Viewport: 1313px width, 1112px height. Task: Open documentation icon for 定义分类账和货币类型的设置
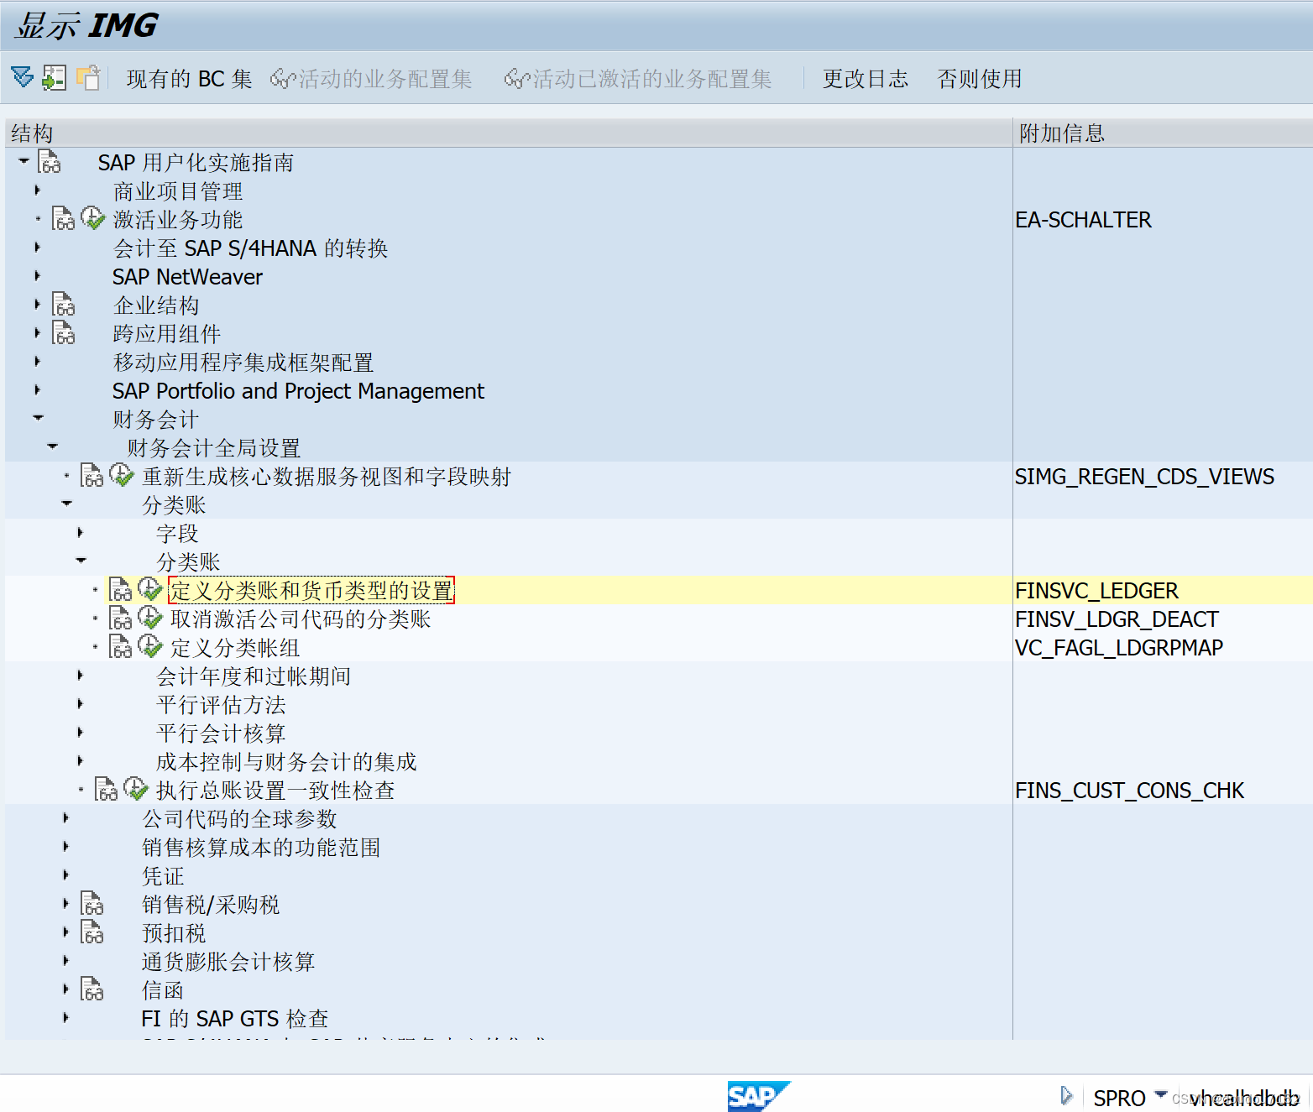click(121, 590)
